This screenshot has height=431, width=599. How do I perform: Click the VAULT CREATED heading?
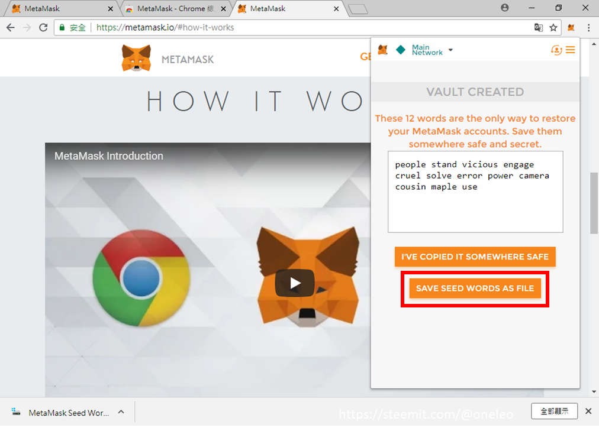coord(475,92)
